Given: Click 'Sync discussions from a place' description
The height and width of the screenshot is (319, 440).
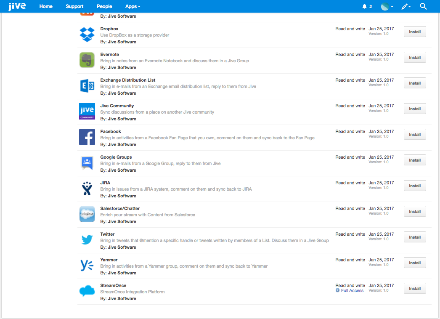Looking at the screenshot, I should point(157,112).
